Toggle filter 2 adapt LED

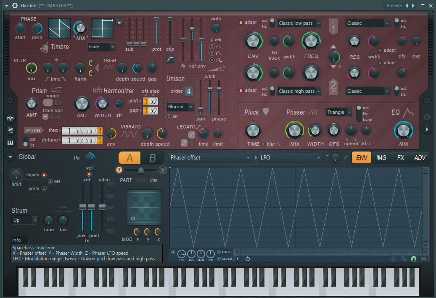241,91
